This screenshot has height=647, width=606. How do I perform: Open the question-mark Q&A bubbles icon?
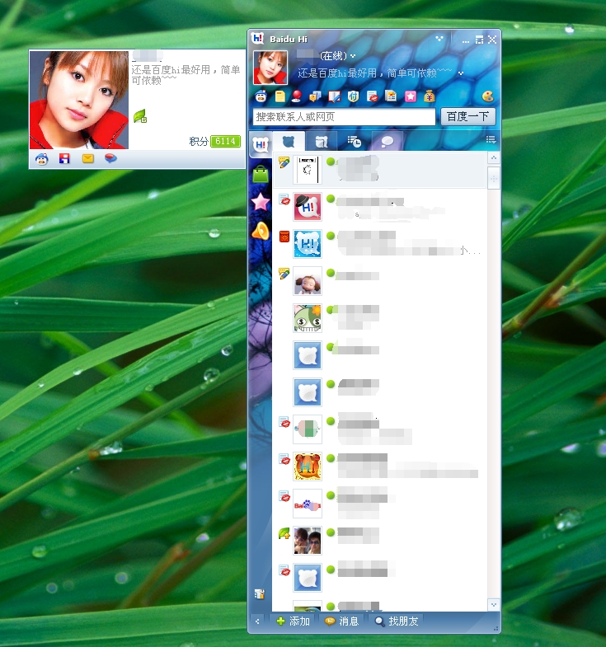(x=316, y=96)
